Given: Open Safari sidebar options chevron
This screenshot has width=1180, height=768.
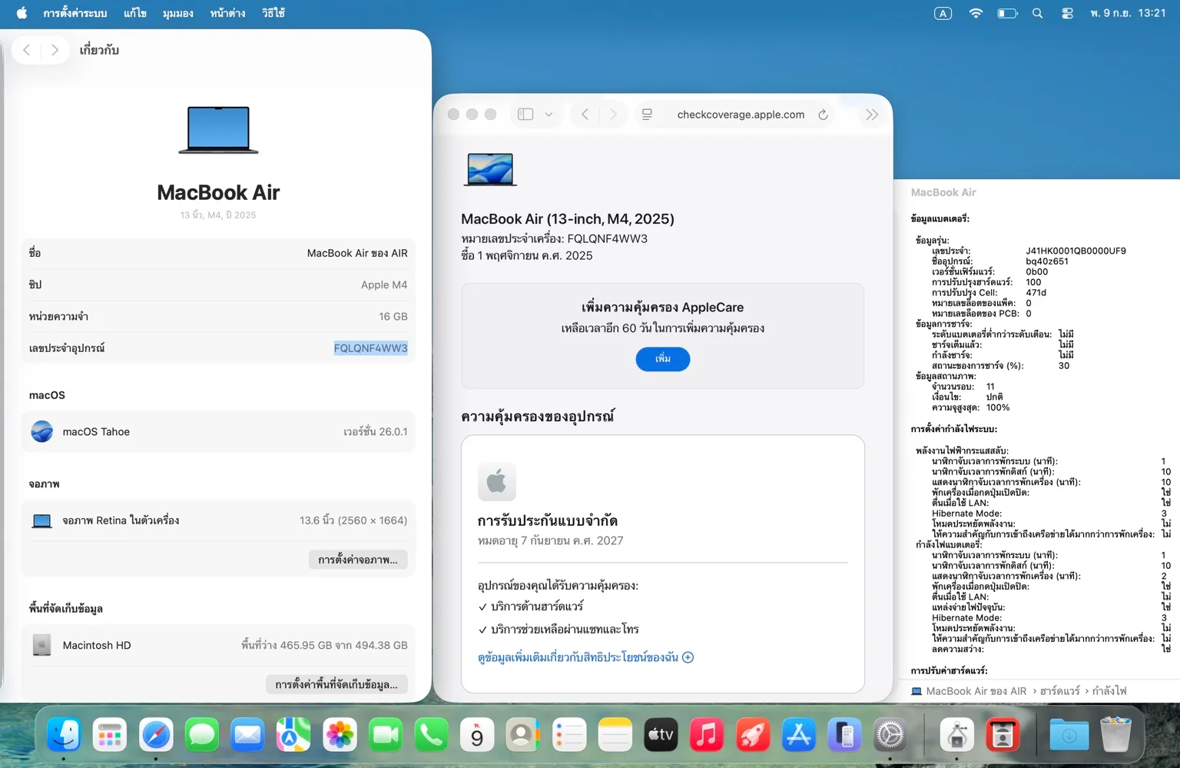Looking at the screenshot, I should 549,115.
